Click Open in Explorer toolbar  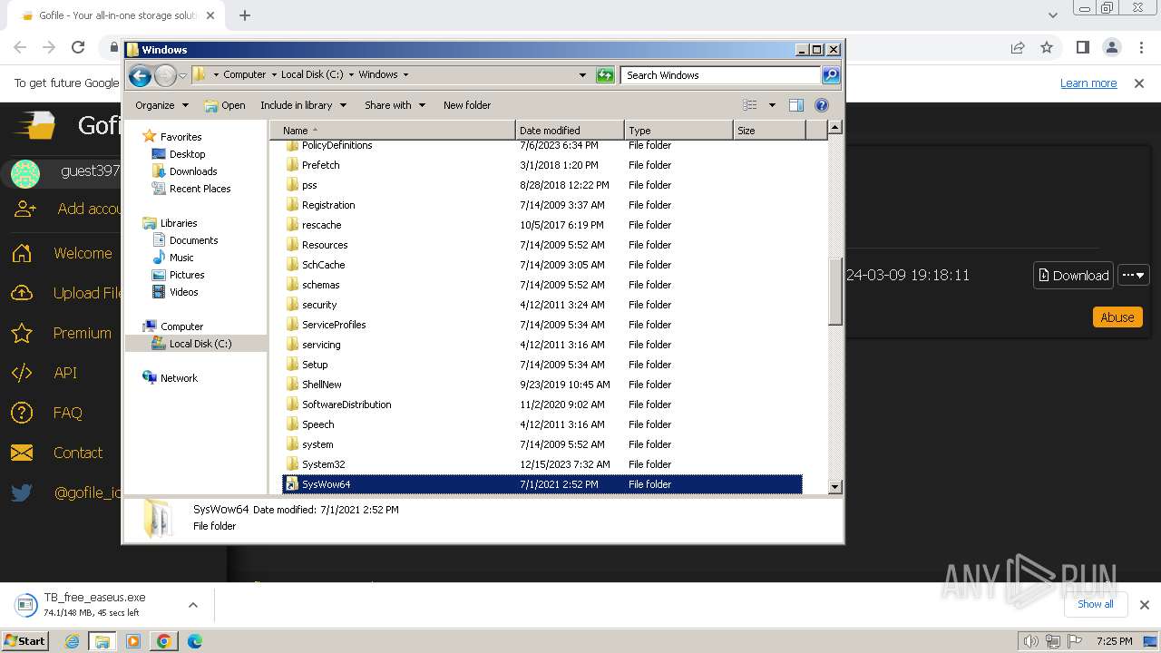point(225,105)
